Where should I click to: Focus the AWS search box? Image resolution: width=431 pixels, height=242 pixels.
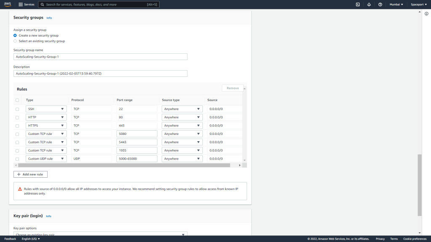coord(98,4)
